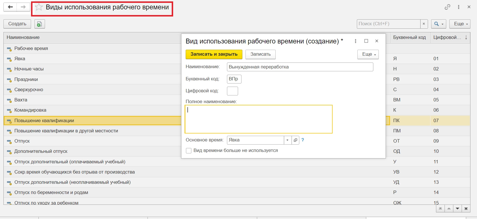Open dialog's three-dot options menu

(355, 41)
